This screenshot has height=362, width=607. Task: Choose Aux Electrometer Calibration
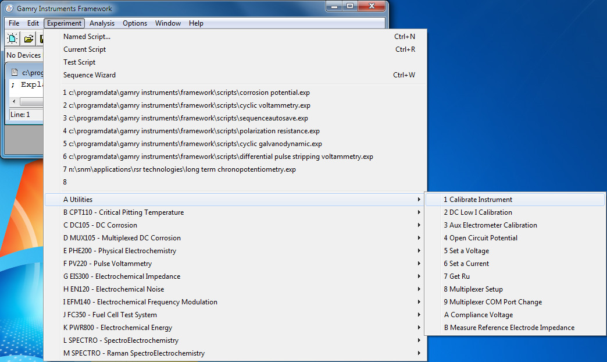click(515, 225)
